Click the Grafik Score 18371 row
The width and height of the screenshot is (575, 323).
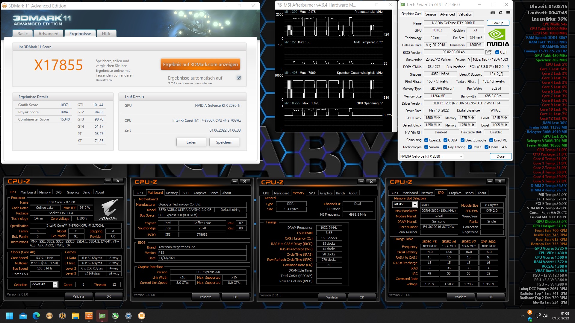point(44,105)
